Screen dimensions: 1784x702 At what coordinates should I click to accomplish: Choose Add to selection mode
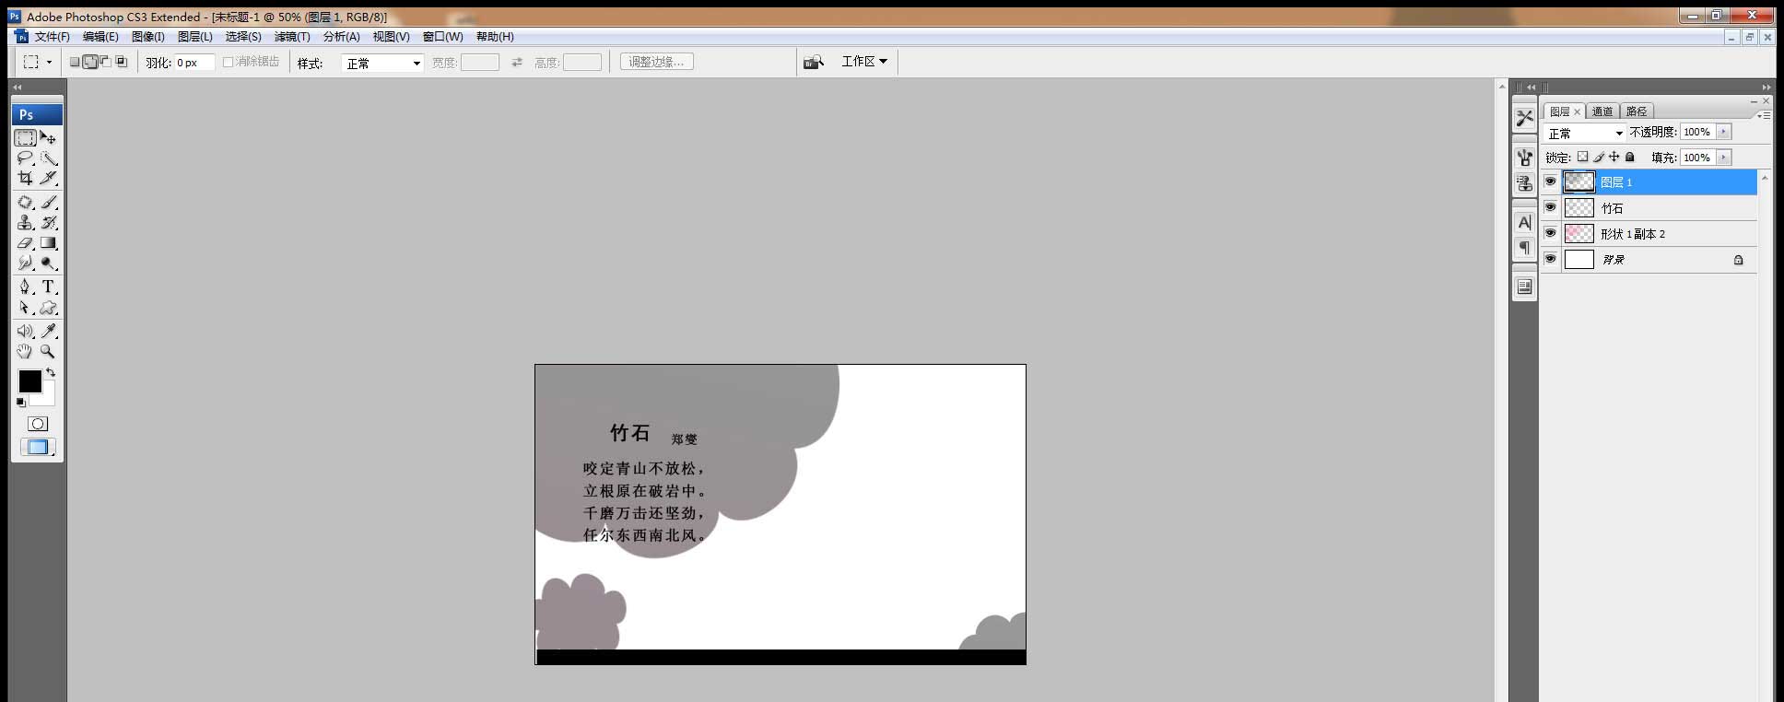[x=90, y=62]
